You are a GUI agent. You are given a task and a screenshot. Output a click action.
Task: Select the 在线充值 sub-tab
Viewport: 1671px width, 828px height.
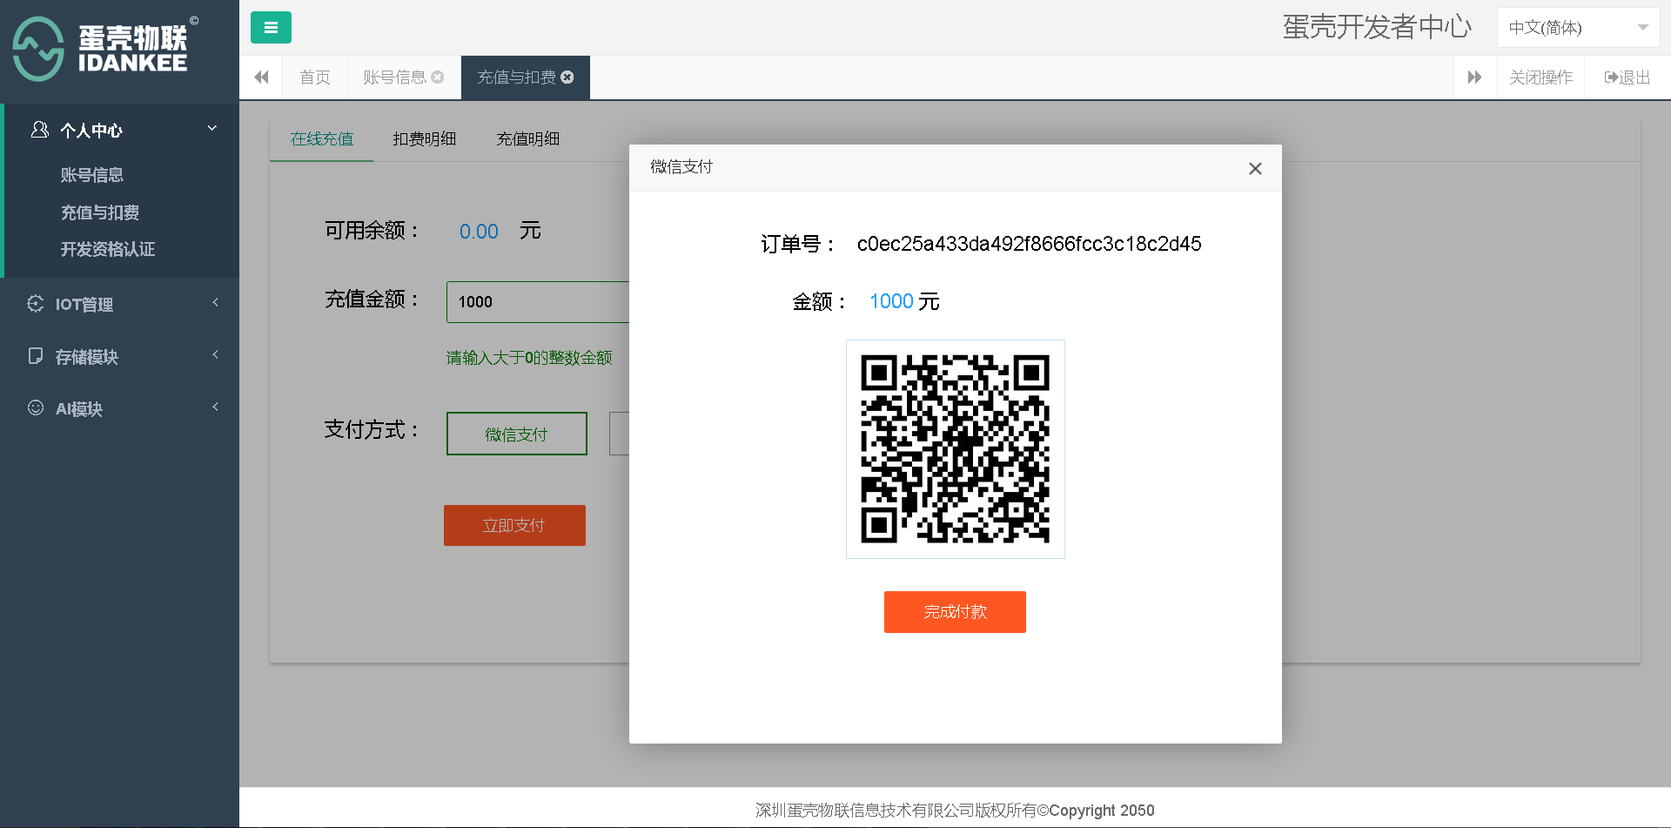point(322,139)
